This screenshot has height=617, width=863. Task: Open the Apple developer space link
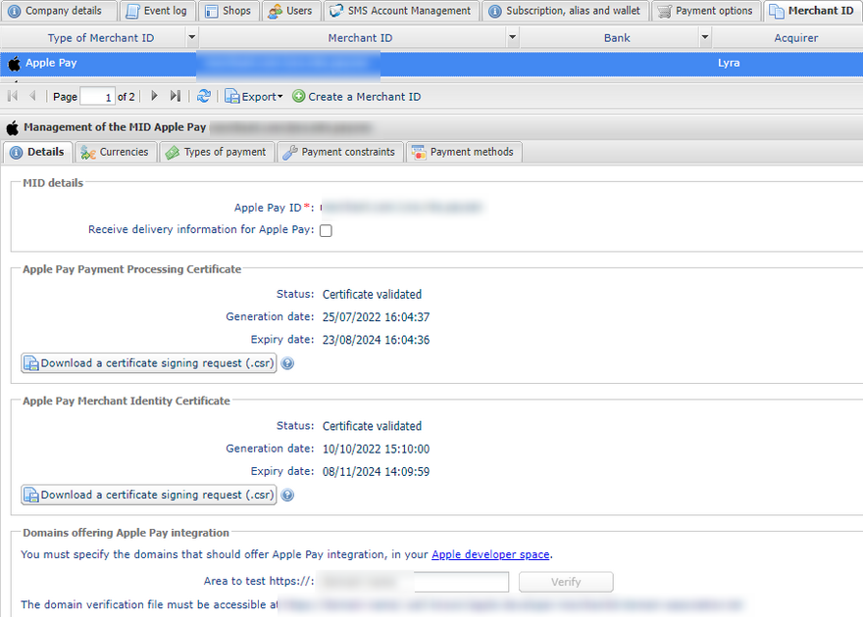[x=490, y=554]
